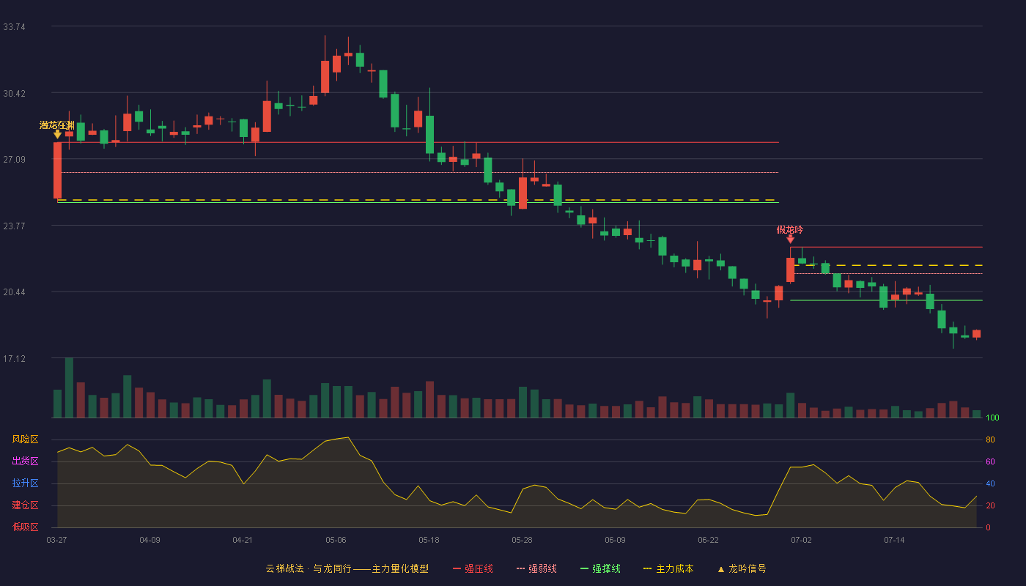Click the 05-06 date axis label

tap(336, 540)
